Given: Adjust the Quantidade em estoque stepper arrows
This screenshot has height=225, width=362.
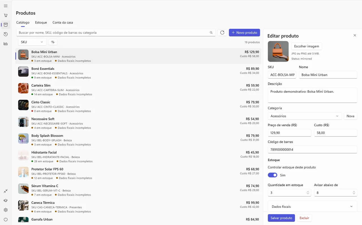Looking at the screenshot, I should 308,193.
